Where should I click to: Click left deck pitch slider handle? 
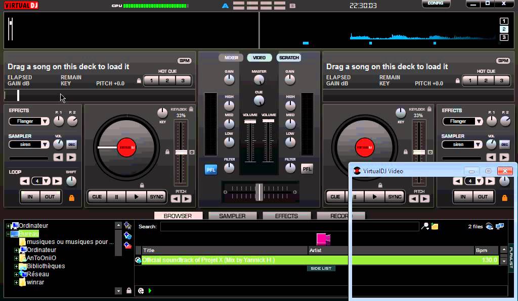click(181, 152)
